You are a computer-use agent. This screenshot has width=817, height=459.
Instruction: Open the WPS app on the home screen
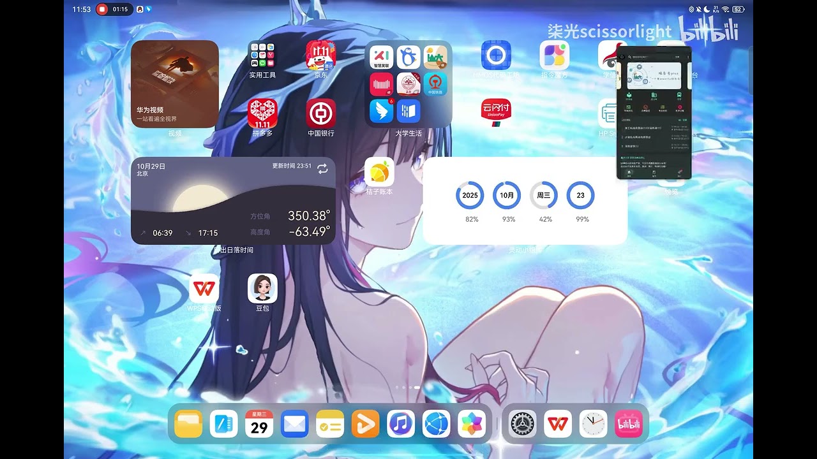[204, 288]
